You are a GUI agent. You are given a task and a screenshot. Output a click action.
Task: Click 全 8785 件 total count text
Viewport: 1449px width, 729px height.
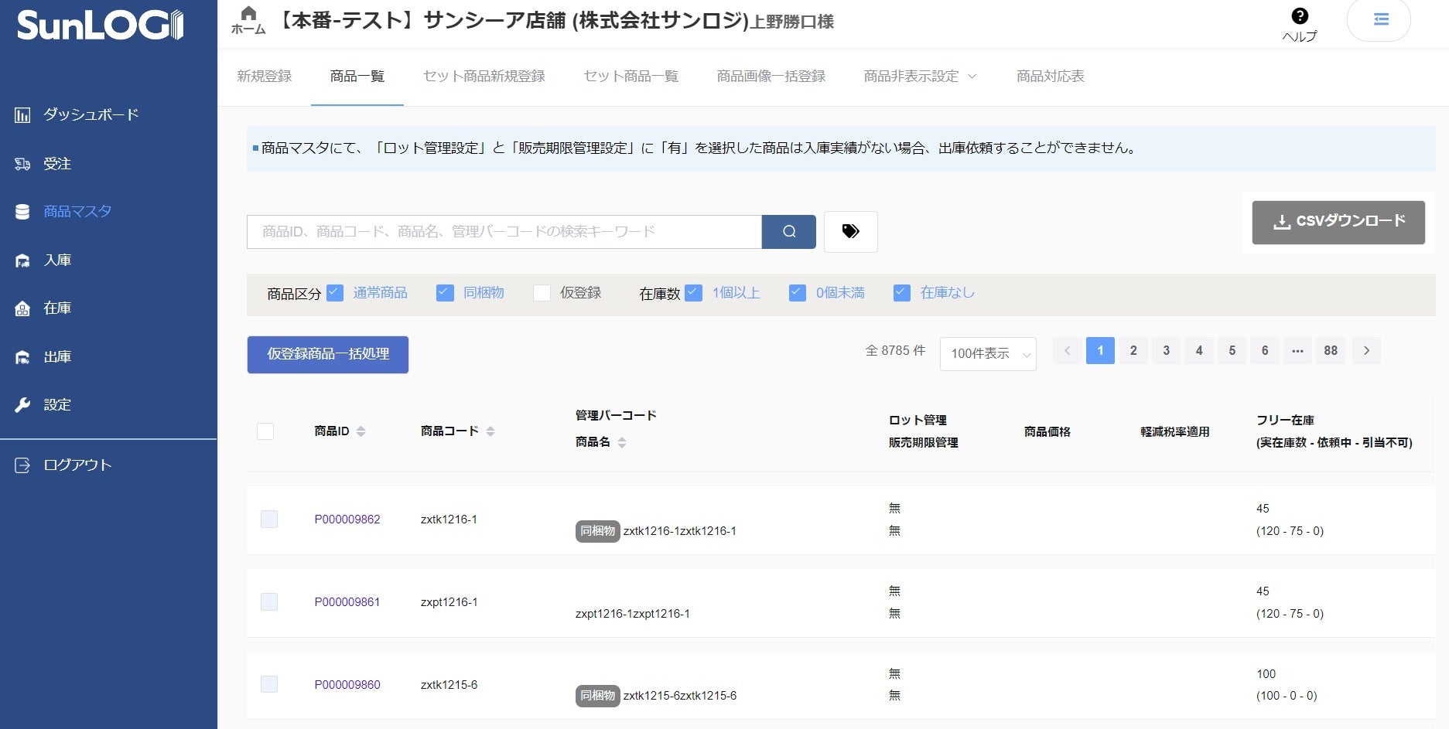coord(895,351)
